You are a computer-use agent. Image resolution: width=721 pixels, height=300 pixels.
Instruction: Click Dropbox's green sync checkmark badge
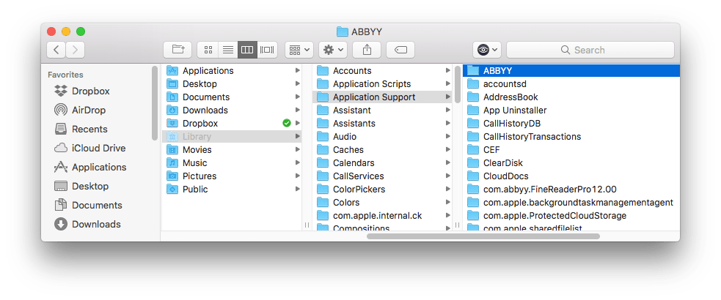tap(287, 124)
